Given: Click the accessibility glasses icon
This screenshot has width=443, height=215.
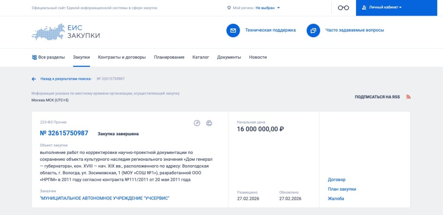Looking at the screenshot, I should (x=343, y=8).
